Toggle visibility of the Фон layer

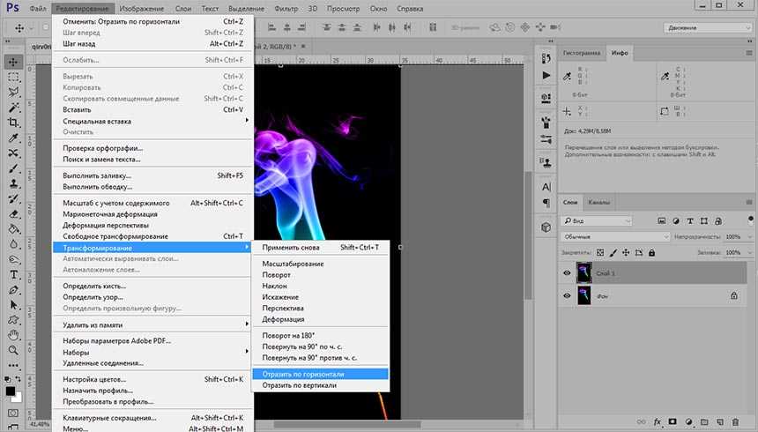tap(567, 297)
